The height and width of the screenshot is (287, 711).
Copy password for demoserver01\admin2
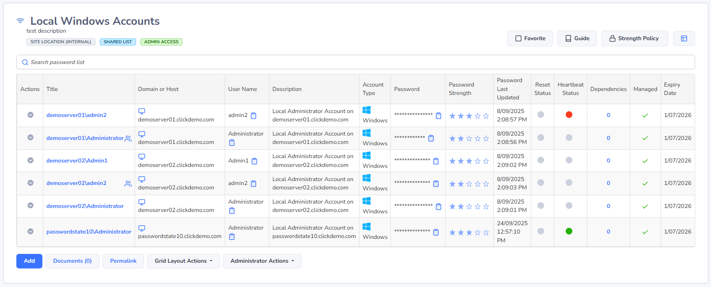point(439,116)
